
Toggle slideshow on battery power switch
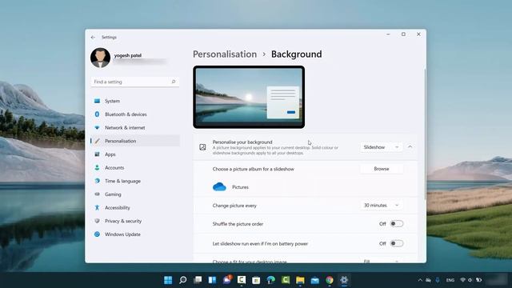[x=397, y=243]
